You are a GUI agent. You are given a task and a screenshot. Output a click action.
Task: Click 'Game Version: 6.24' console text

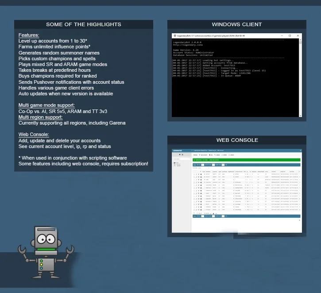186,50
